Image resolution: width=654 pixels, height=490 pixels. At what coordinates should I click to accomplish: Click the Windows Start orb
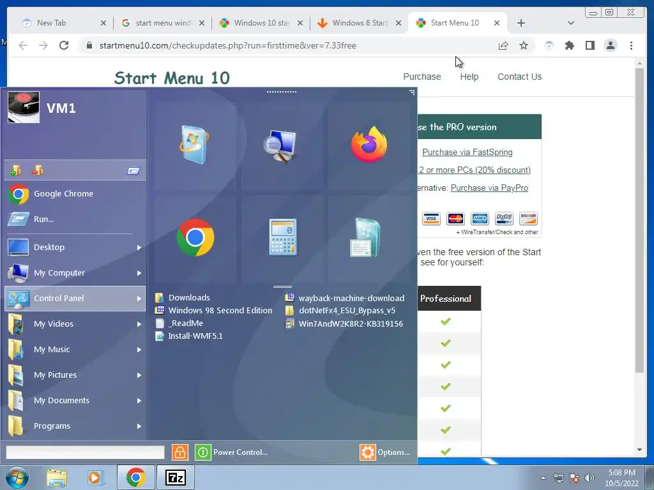(17, 477)
